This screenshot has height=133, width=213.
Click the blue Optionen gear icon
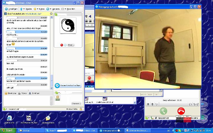point(48,9)
